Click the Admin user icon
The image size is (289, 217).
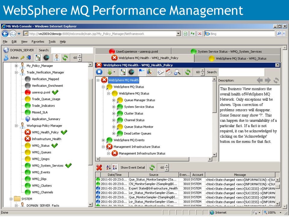6,58
